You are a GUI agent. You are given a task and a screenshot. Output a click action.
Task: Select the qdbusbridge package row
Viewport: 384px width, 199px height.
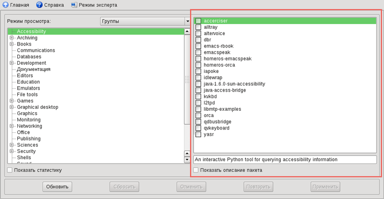click(285, 122)
